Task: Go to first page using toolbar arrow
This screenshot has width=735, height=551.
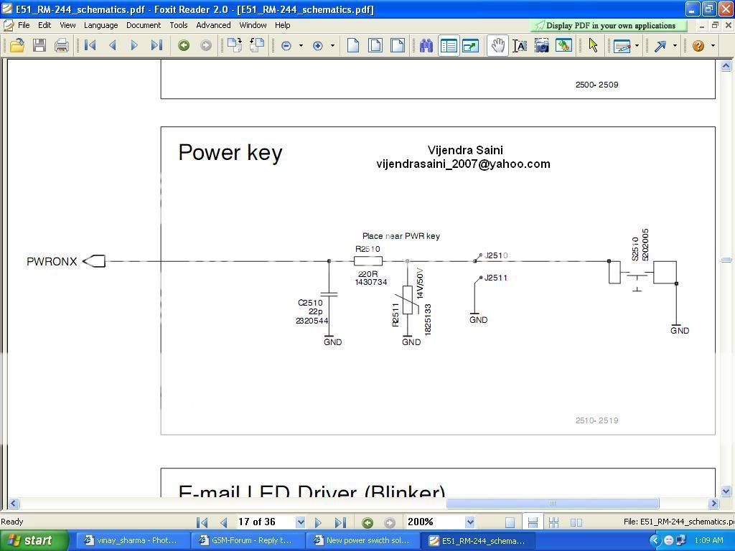Action: coord(90,45)
